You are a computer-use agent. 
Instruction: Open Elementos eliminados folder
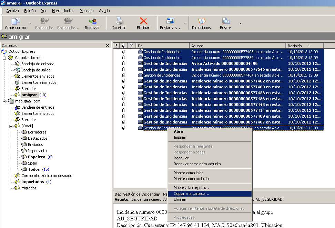(x=39, y=82)
